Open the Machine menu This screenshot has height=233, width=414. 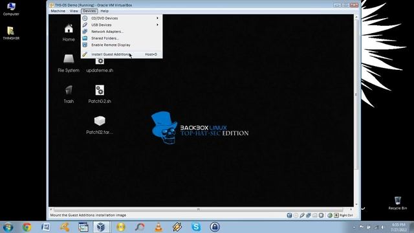pos(58,11)
